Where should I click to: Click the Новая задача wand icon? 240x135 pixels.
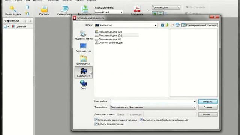click(x=13, y=9)
